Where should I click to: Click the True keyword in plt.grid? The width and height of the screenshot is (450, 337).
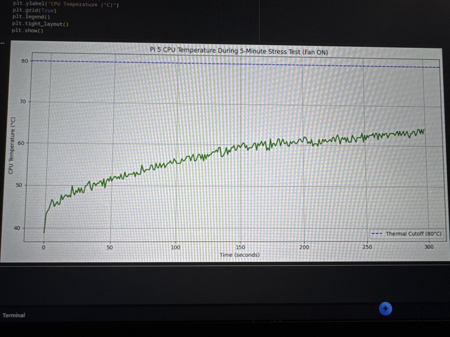click(48, 11)
